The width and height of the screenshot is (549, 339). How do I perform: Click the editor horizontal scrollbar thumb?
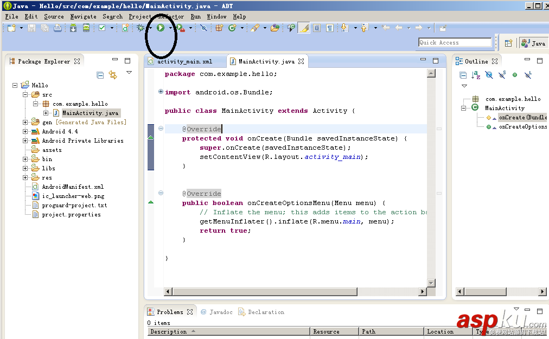point(264,291)
